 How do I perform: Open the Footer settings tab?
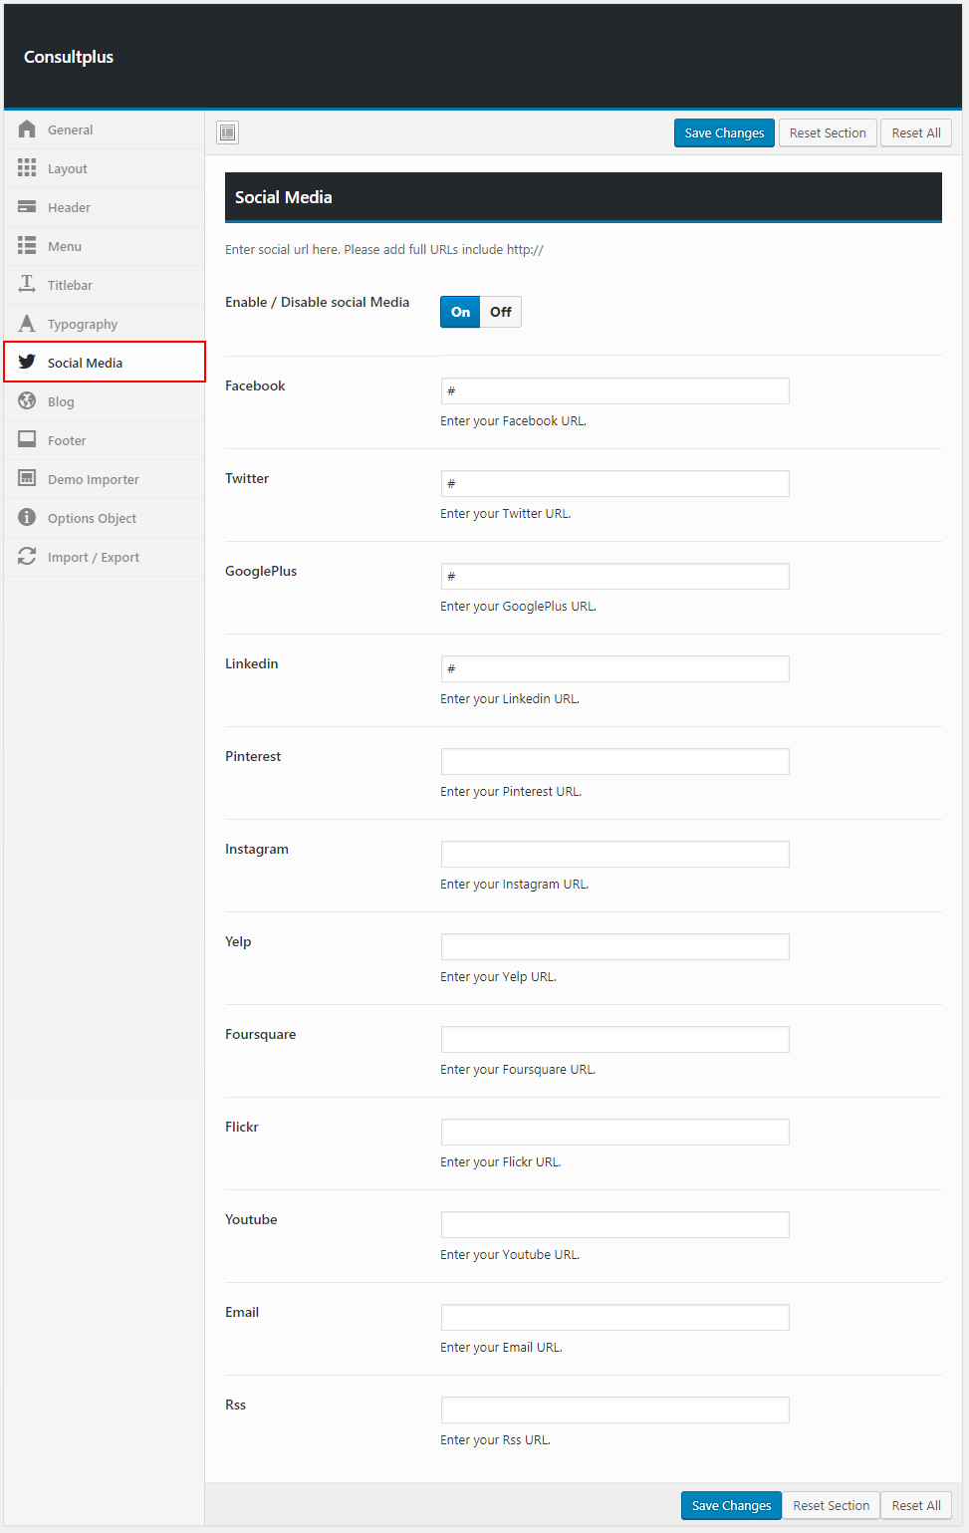point(67,440)
